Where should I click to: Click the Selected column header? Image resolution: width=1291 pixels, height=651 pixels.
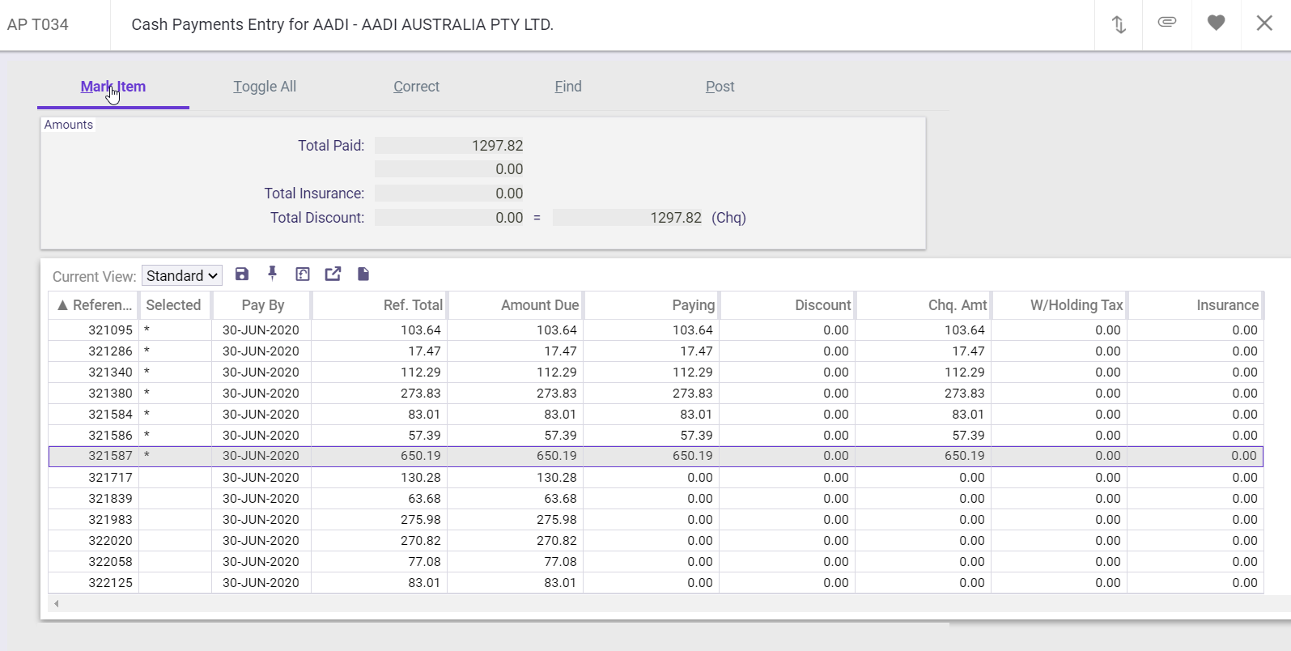(x=174, y=305)
